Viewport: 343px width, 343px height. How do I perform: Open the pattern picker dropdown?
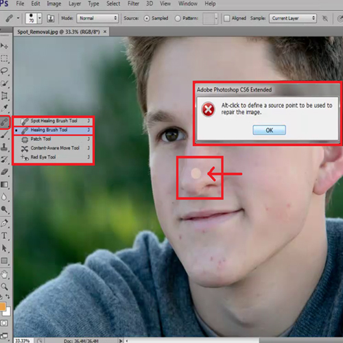tap(216, 19)
